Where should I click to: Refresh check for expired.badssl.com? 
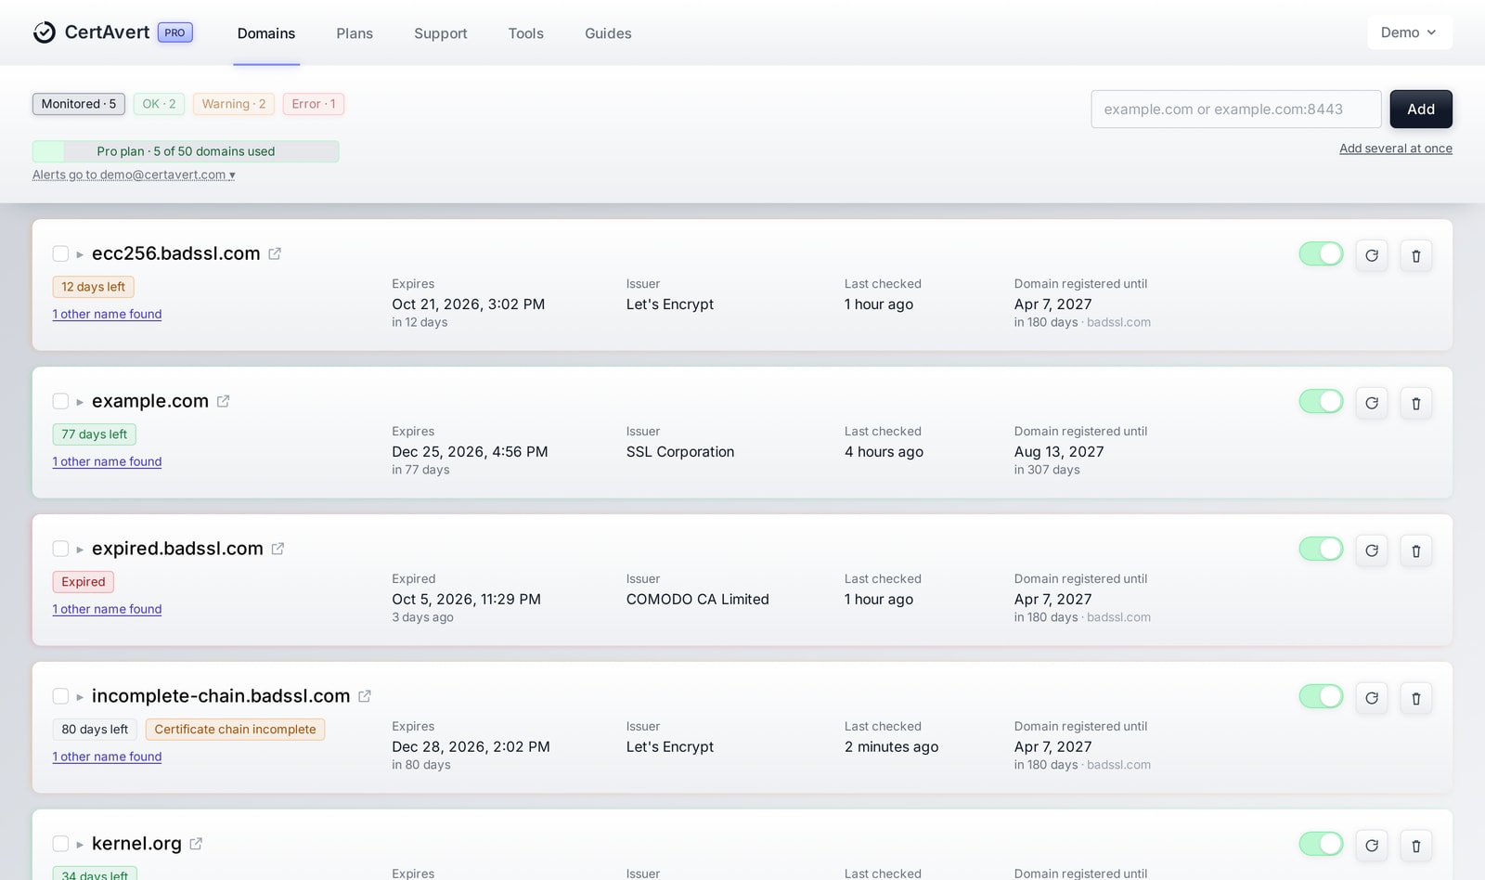click(1372, 550)
